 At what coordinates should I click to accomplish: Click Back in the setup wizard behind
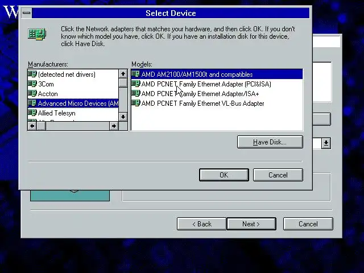[201, 224]
